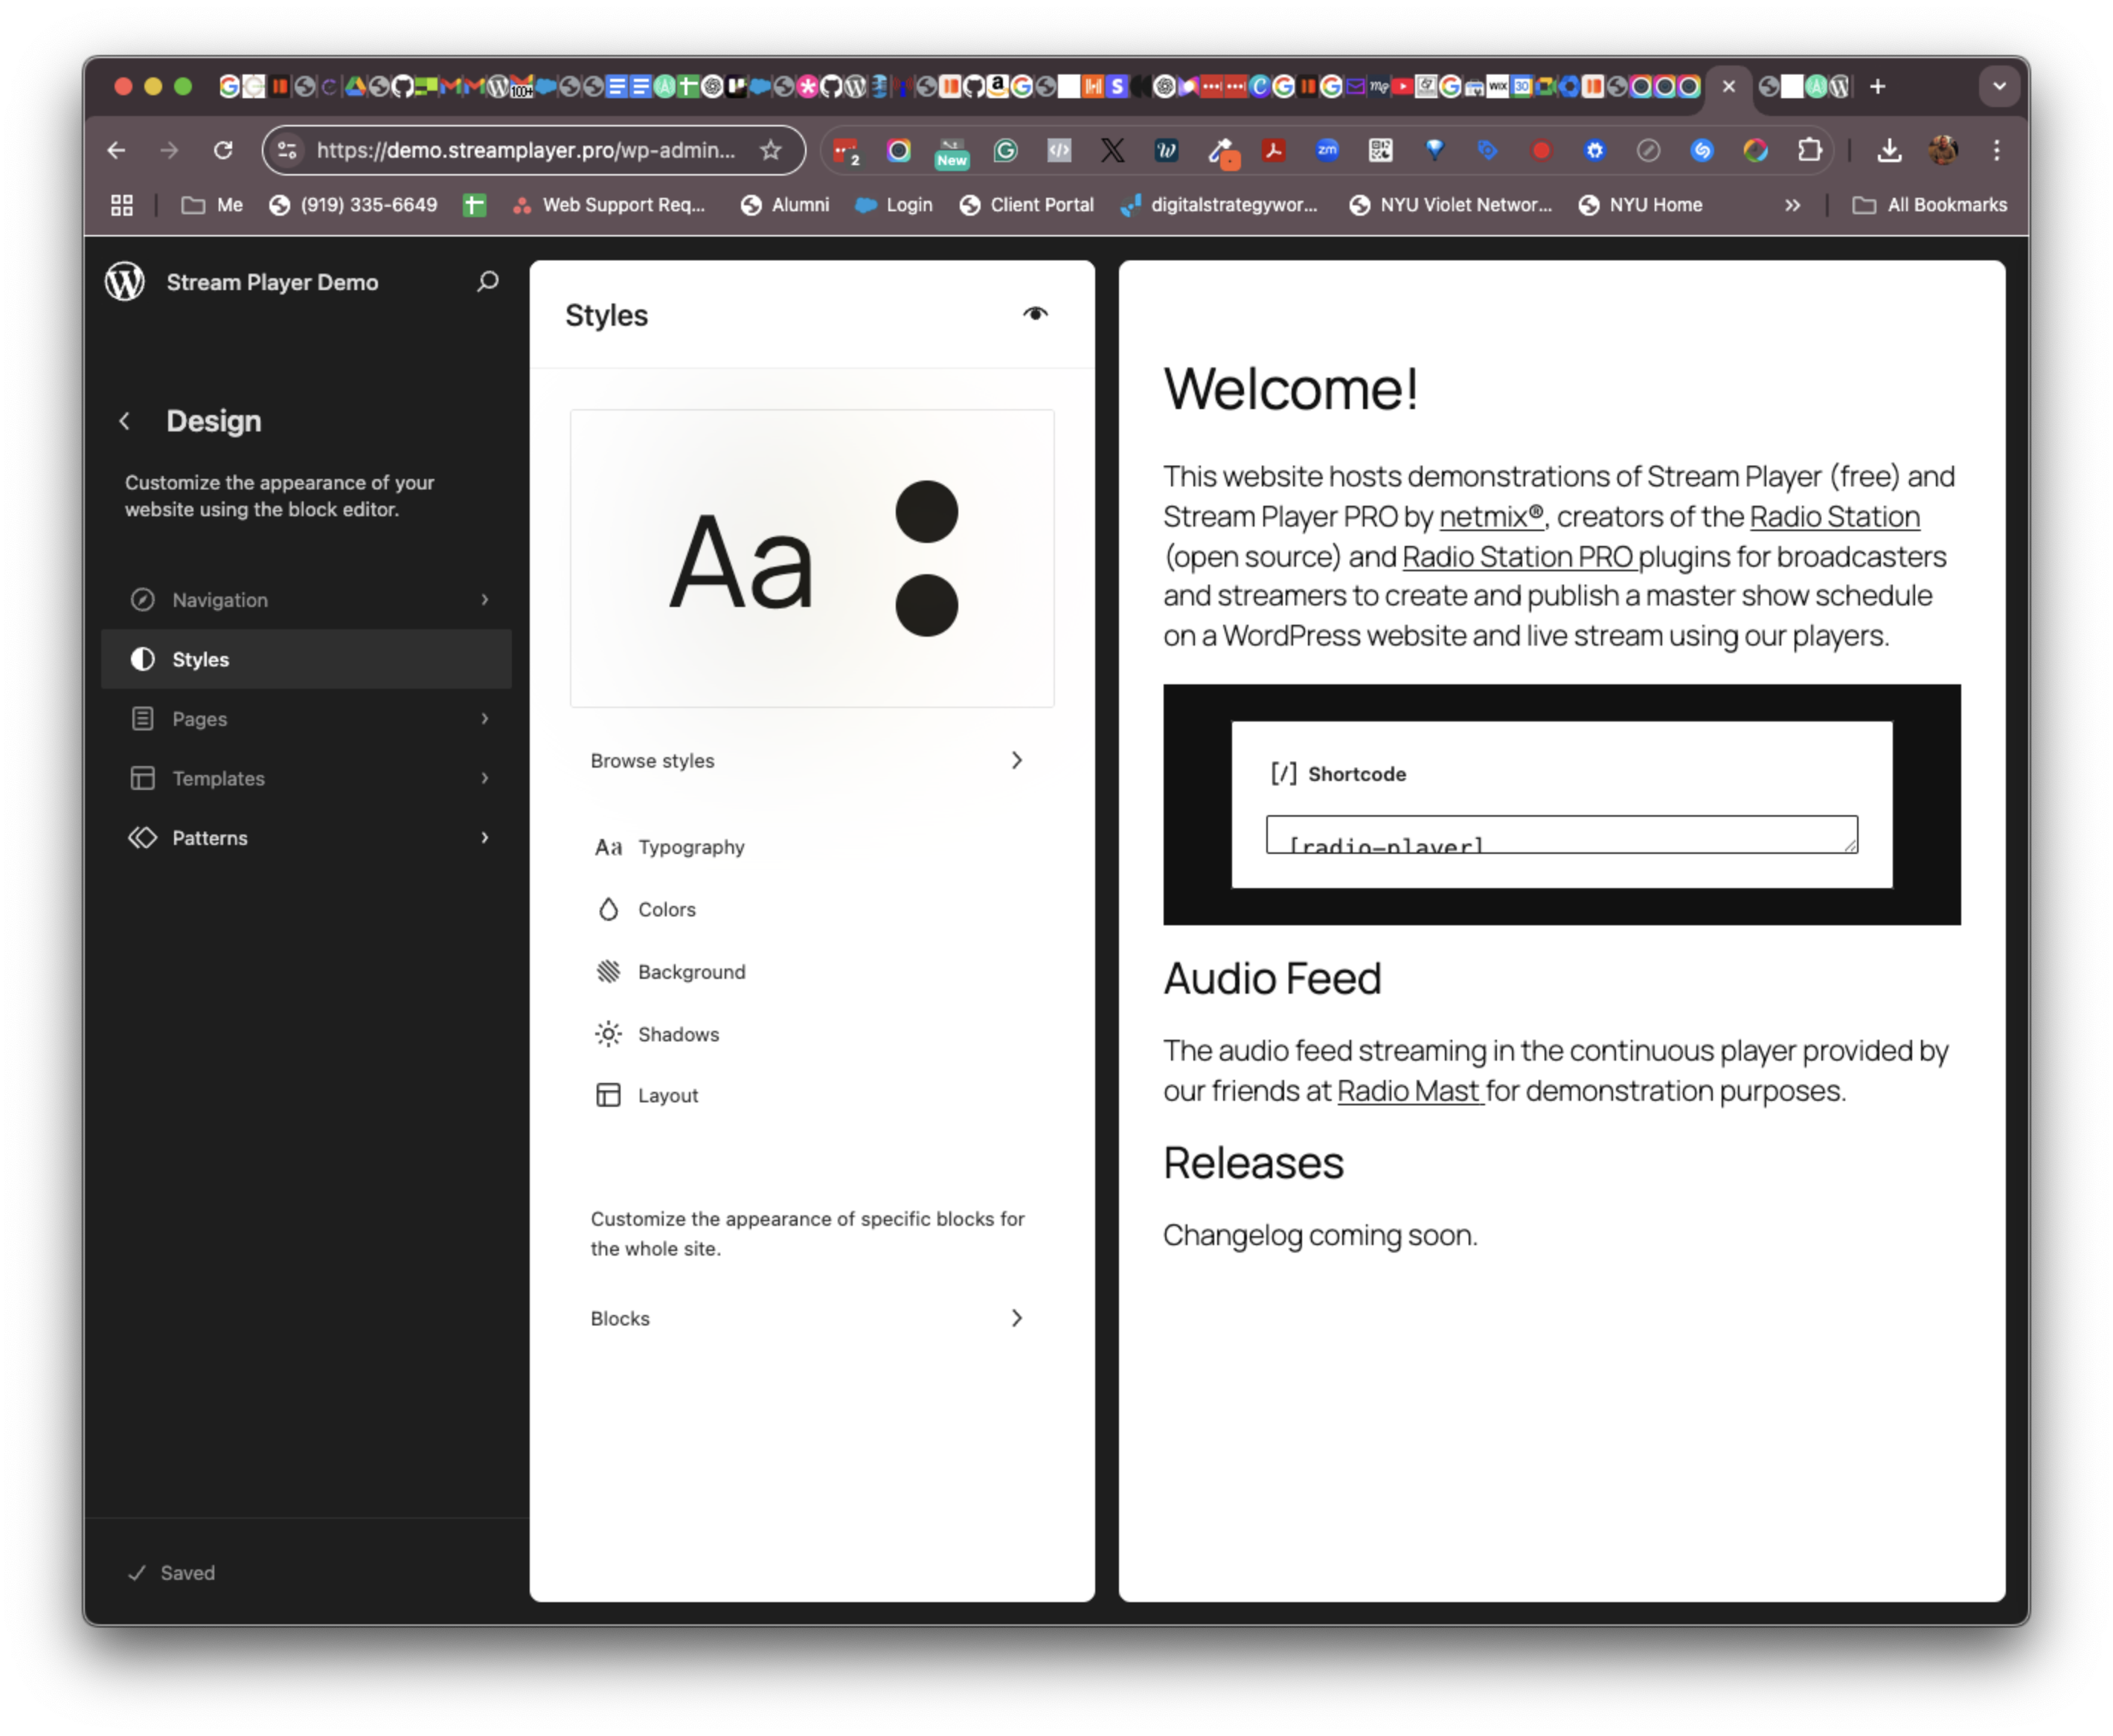2113x1736 pixels.
Task: Open the site search magnifier
Action: (x=487, y=282)
